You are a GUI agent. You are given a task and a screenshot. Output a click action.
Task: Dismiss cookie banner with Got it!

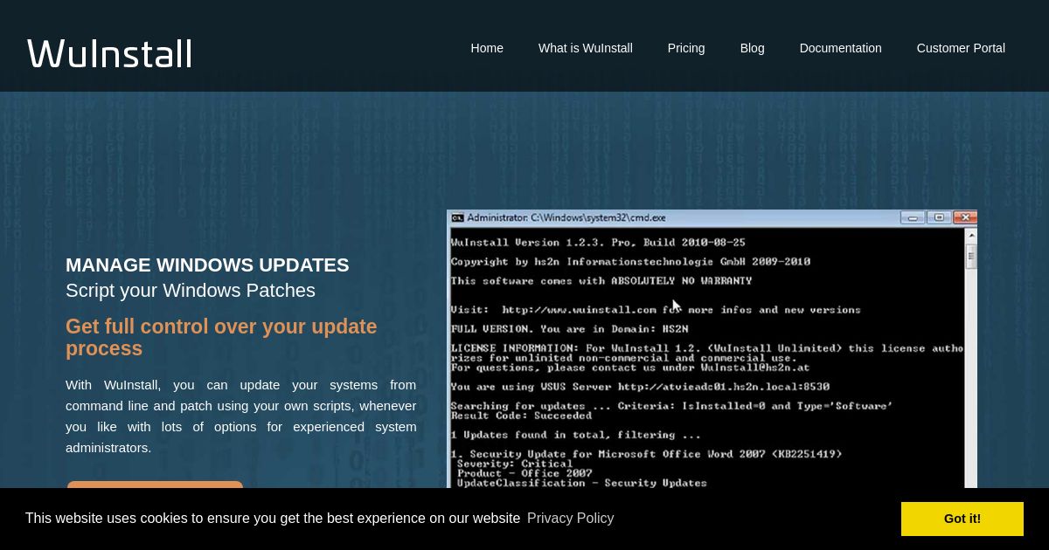962,519
